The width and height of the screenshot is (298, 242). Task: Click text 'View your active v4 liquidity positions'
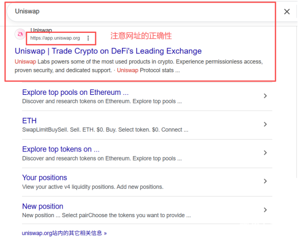pyautogui.click(x=69, y=187)
